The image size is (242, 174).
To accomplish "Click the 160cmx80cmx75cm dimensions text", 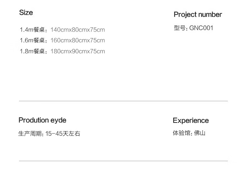I will (78, 41).
